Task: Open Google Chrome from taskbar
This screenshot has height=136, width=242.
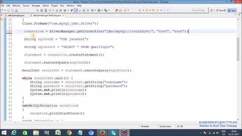Action: (69, 133)
